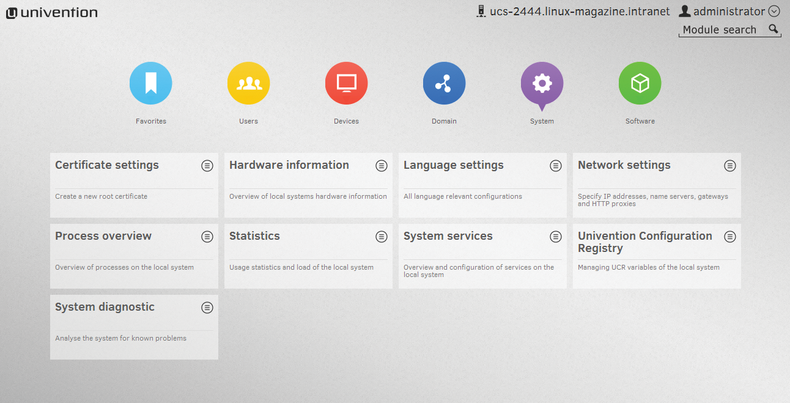Open the green Software category icon

point(640,83)
